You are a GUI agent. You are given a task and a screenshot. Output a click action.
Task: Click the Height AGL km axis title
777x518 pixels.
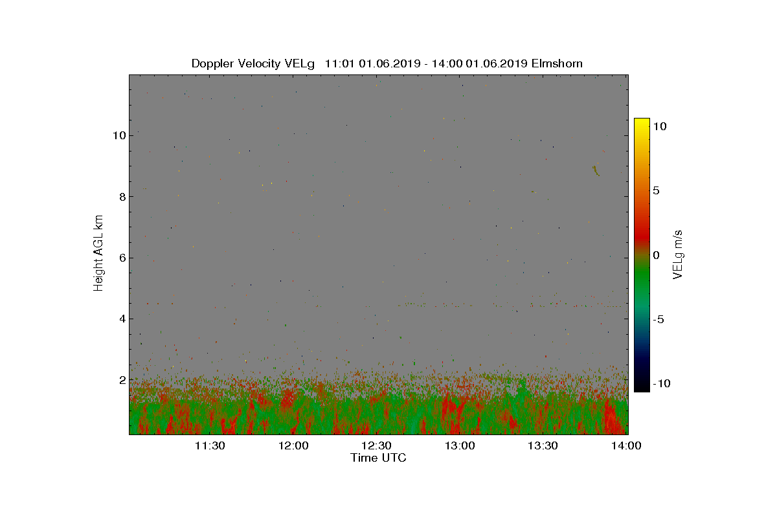click(x=98, y=253)
